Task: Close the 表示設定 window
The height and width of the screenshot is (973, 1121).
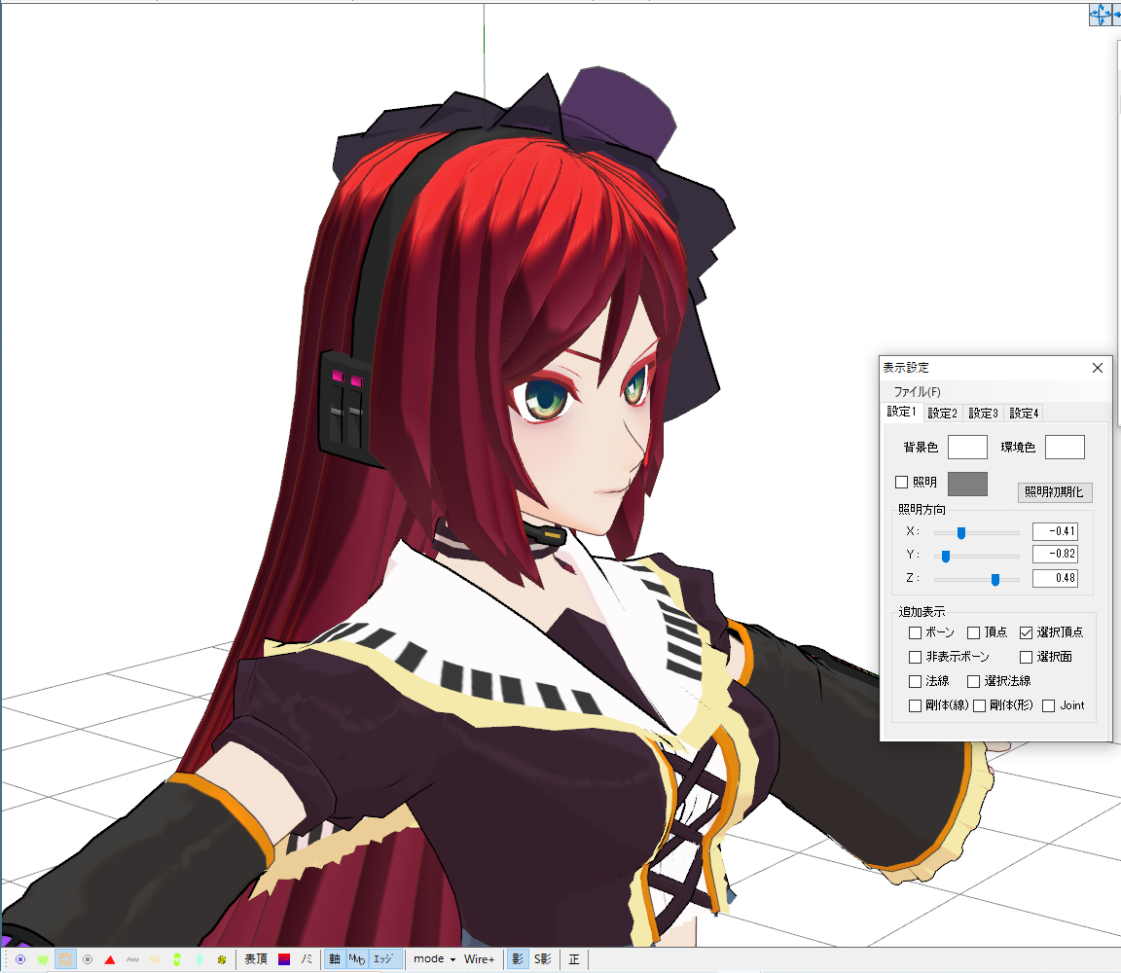Action: click(1098, 368)
